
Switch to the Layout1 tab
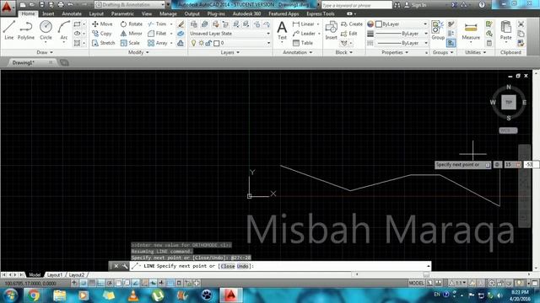(55, 275)
